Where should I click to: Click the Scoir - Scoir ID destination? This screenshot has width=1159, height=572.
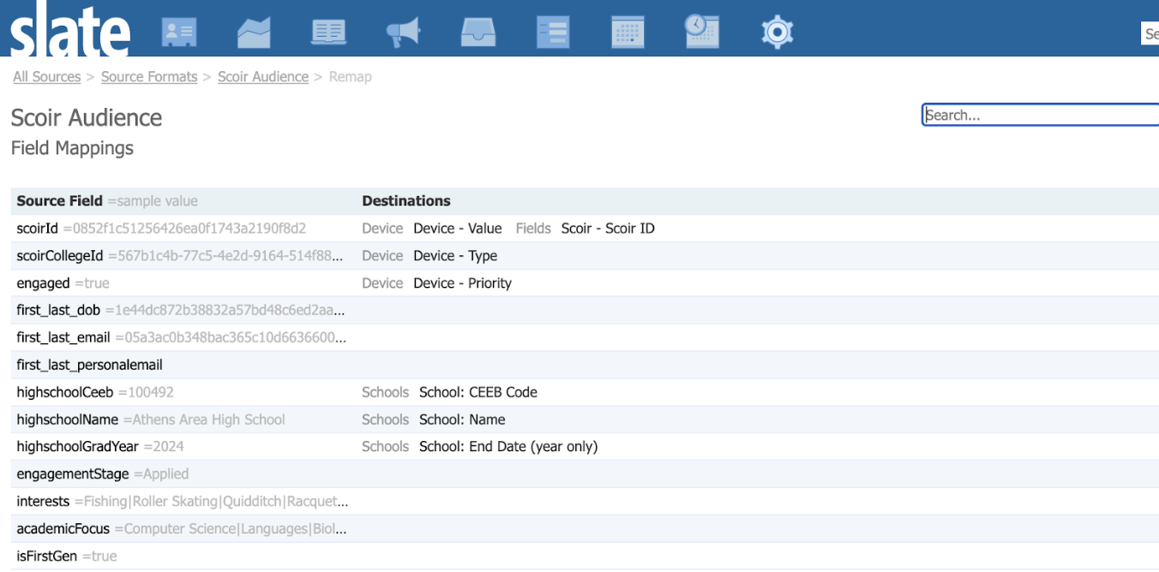point(608,229)
